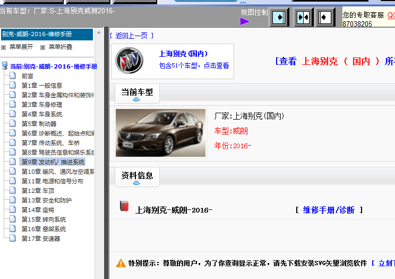395x279 pixels.
Task: Click the page icon beside 第1章 一般信息
Action: pos(13,85)
